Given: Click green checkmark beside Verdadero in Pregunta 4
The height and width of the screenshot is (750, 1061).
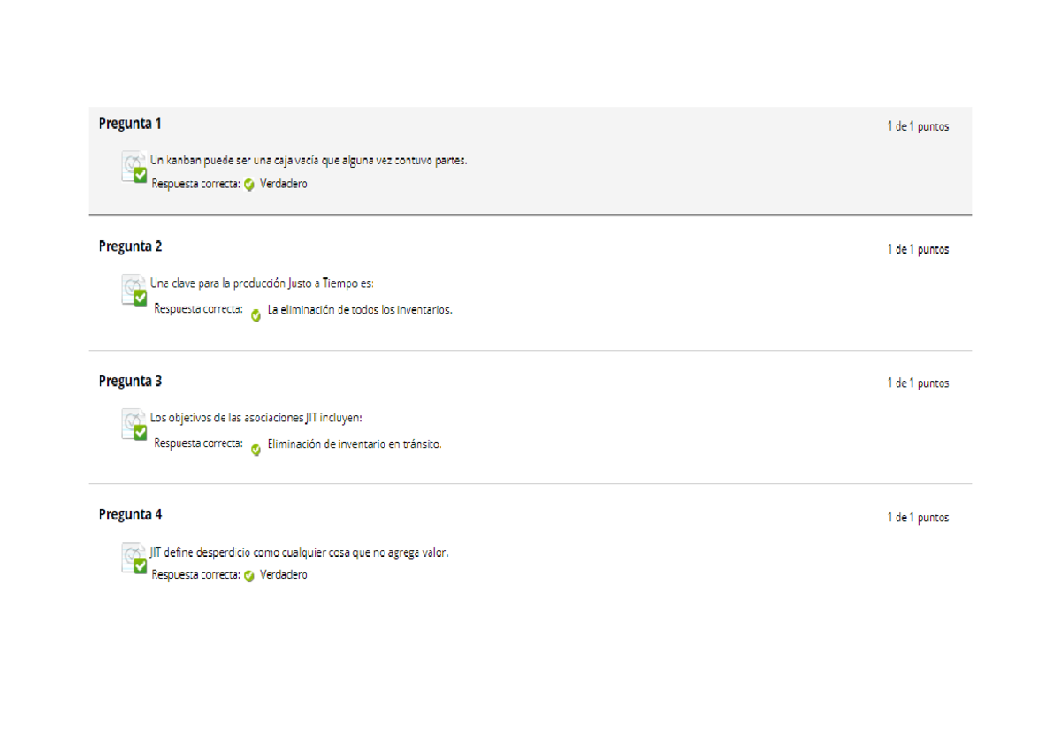Looking at the screenshot, I should [x=249, y=576].
